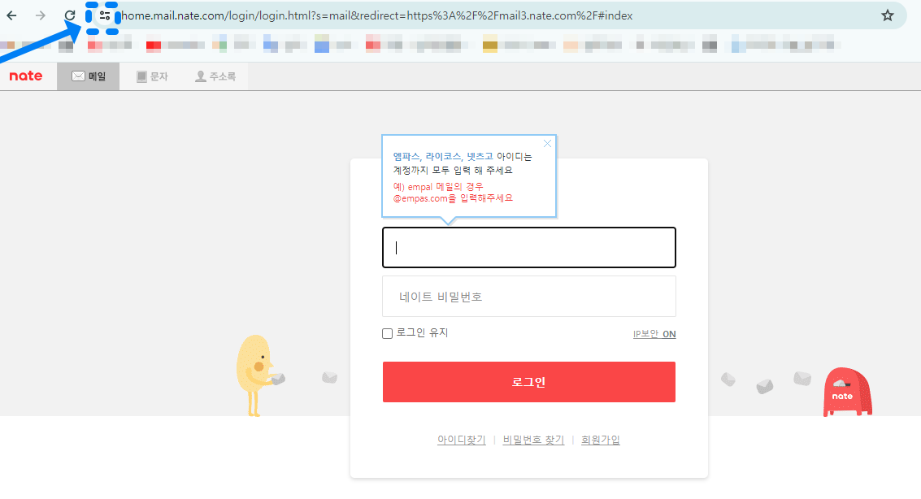Go back using the browser back arrow
This screenshot has height=499, width=921.
point(11,16)
